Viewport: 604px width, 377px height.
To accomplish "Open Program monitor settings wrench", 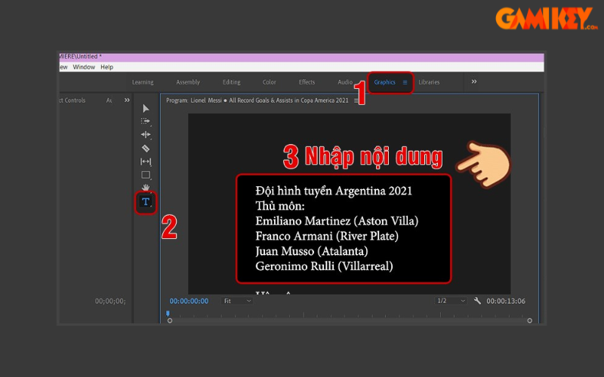I will click(x=477, y=301).
